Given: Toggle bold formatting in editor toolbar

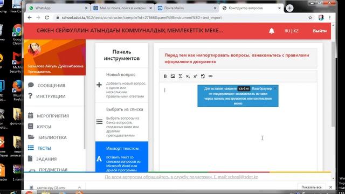Looking at the screenshot, I should (165, 77).
